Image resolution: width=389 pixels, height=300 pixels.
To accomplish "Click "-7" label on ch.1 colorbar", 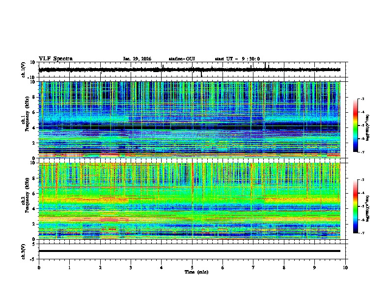I will pos(362,152).
